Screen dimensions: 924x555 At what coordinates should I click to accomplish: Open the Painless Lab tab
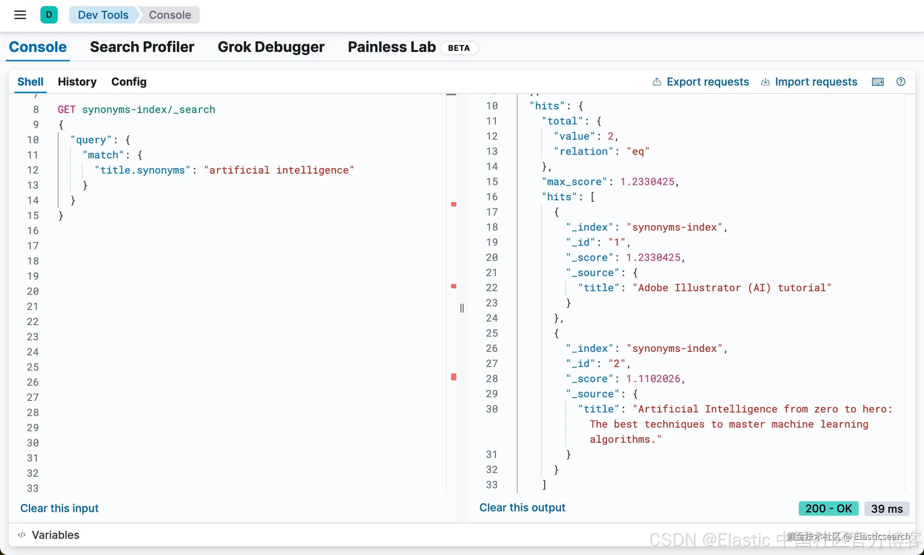[391, 47]
